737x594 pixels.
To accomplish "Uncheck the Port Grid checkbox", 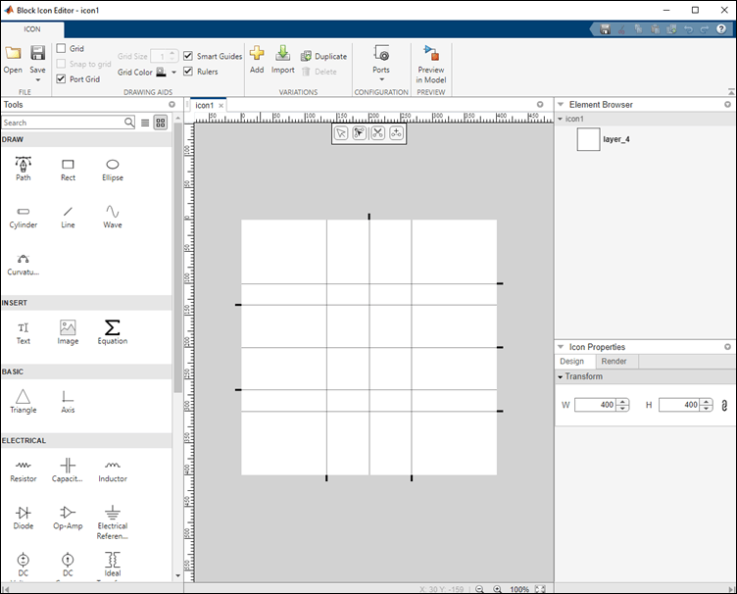I will [x=61, y=78].
